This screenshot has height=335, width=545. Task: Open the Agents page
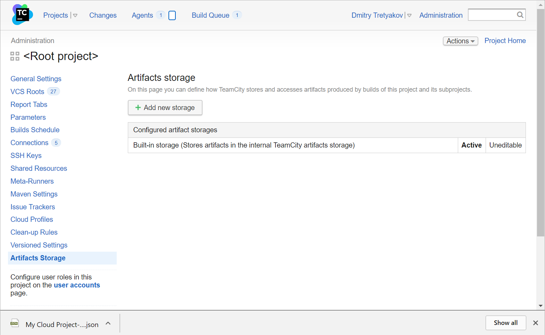coord(142,15)
